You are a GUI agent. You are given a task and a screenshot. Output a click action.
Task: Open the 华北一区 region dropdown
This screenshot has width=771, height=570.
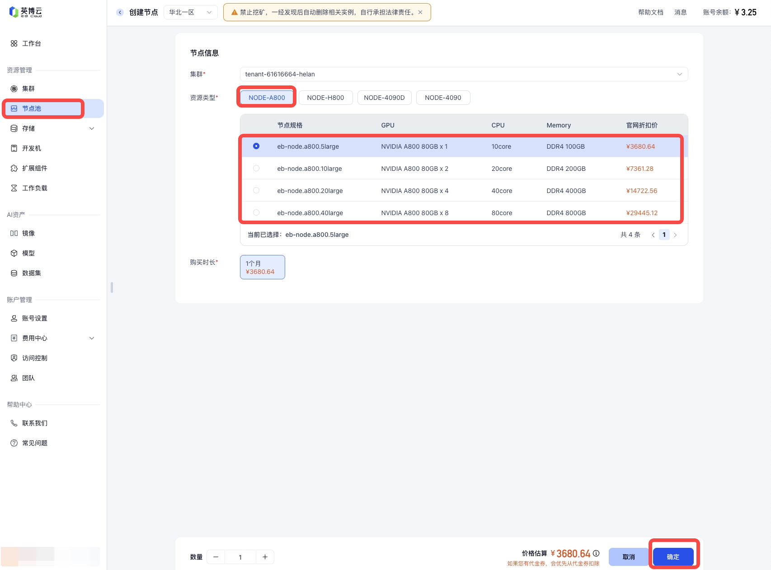coord(191,12)
